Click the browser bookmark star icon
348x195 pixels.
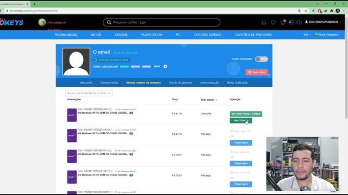[306, 11]
